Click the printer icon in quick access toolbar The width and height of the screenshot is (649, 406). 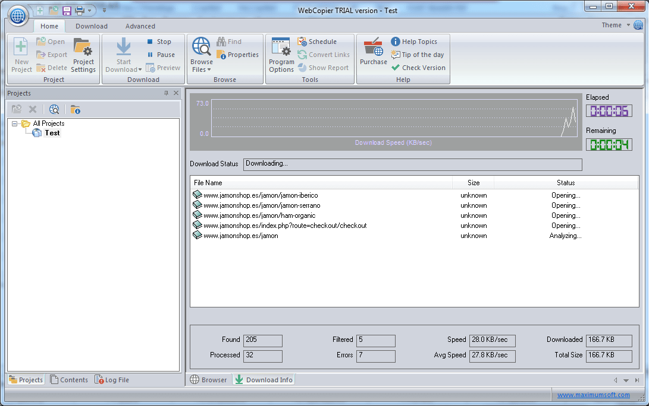[x=80, y=10]
